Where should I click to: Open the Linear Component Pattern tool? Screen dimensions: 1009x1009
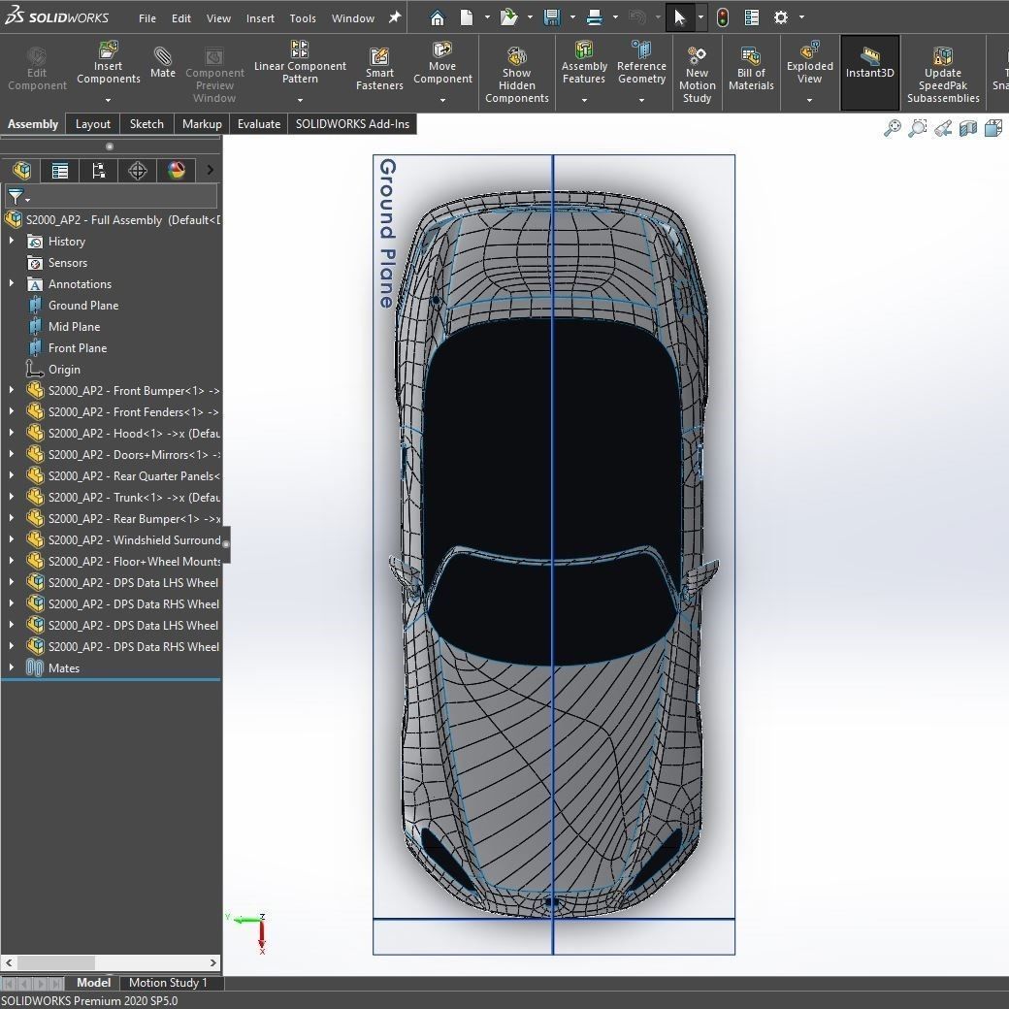[300, 63]
